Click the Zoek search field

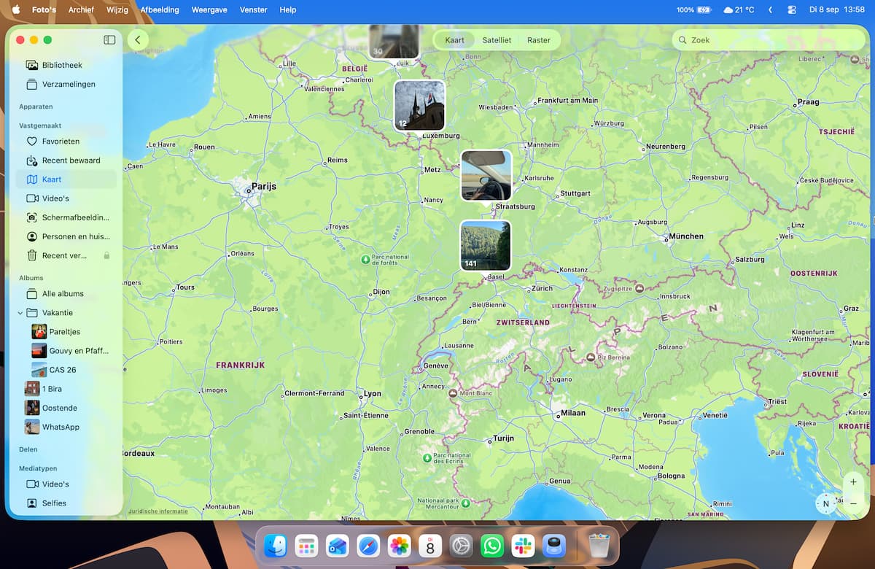click(x=768, y=40)
